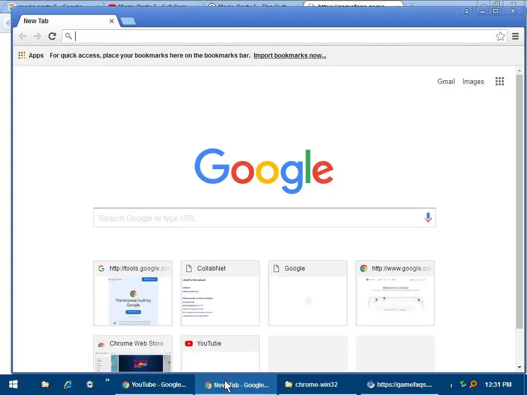Image resolution: width=527 pixels, height=395 pixels.
Task: Open Chrome hamburger menu
Action: (x=515, y=37)
